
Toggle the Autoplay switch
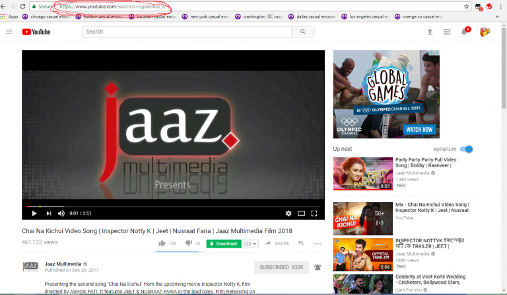pos(467,149)
